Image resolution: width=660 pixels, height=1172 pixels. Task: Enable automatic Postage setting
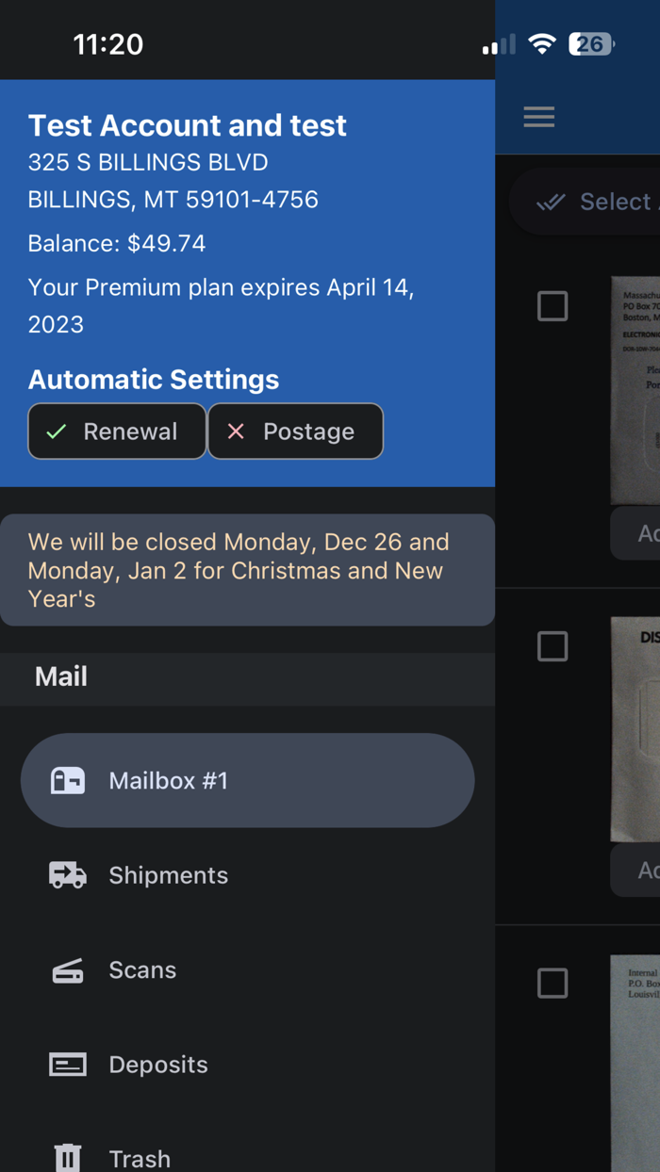(x=295, y=431)
